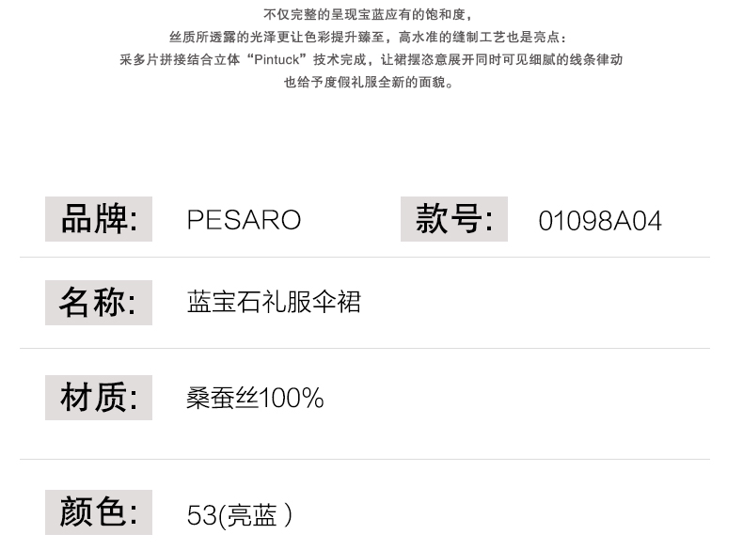Click the gray 名称: label box
This screenshot has height=550, width=743.
(x=99, y=303)
